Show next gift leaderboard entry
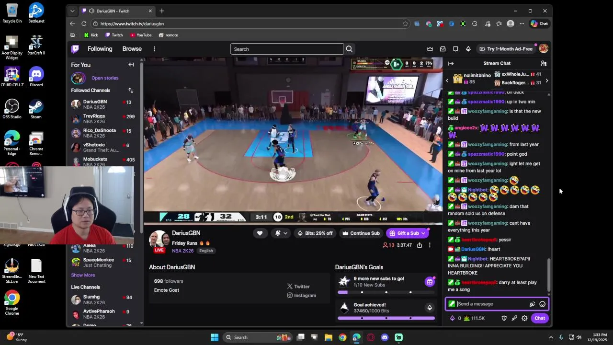The width and height of the screenshot is (613, 345). (x=546, y=80)
